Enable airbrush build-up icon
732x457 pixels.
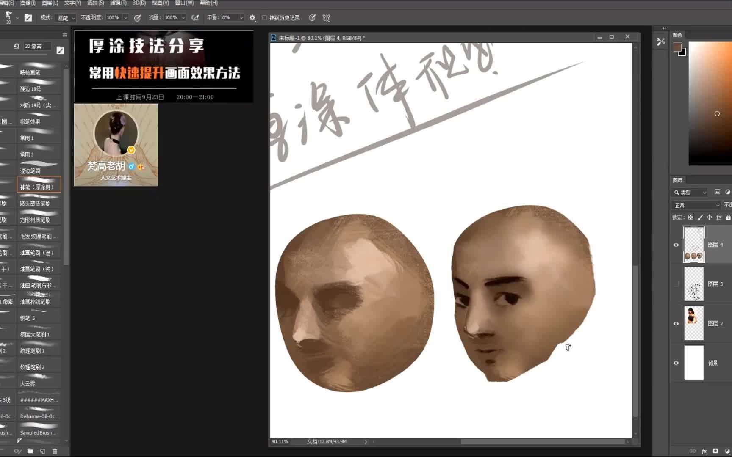click(195, 18)
